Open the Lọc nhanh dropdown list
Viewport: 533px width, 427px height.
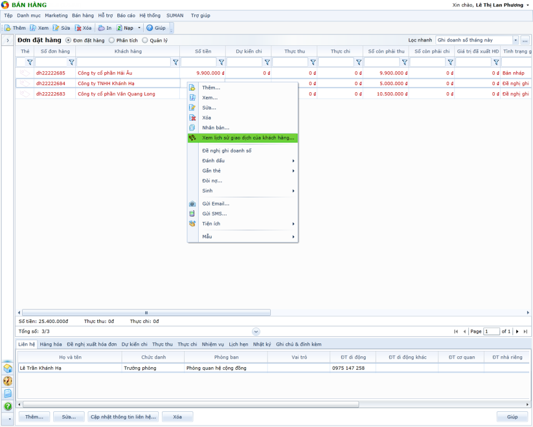515,40
